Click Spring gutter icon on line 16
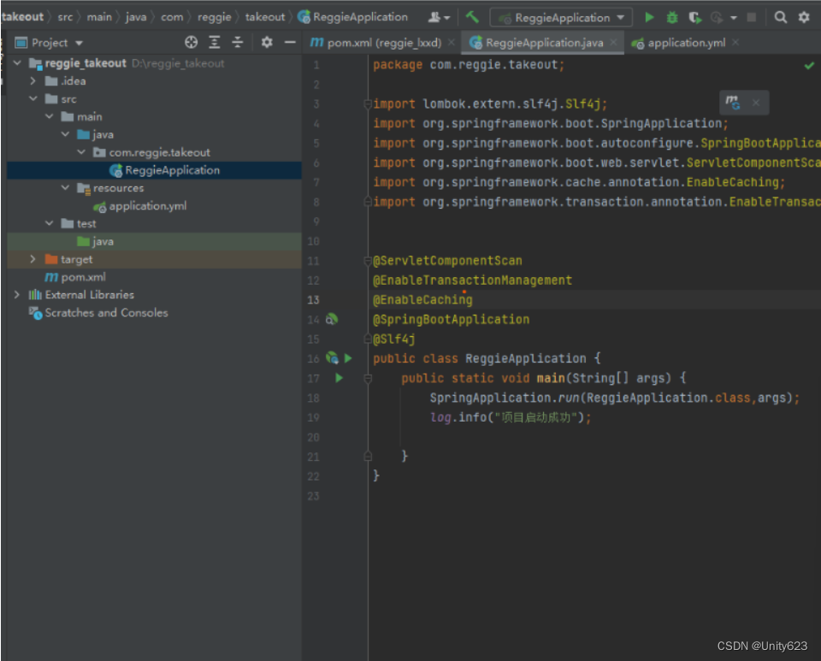Screen dimensions: 821x661 [332, 358]
